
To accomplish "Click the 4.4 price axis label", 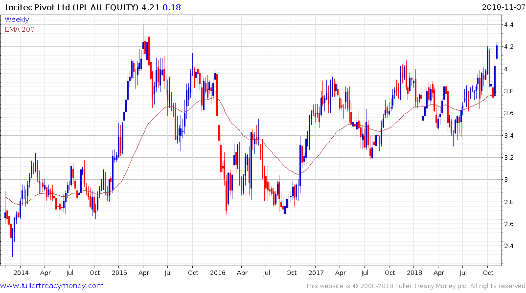I will [508, 24].
